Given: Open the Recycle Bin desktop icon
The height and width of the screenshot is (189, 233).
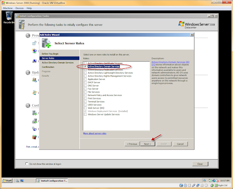Looking at the screenshot, I should coord(9,17).
